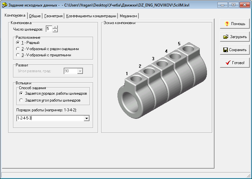
Task: Click the Помощь button
Action: [x=235, y=24]
